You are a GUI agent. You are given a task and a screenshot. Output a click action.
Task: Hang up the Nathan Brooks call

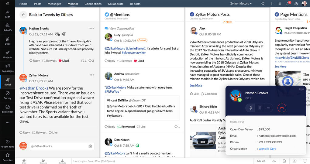click(282, 108)
